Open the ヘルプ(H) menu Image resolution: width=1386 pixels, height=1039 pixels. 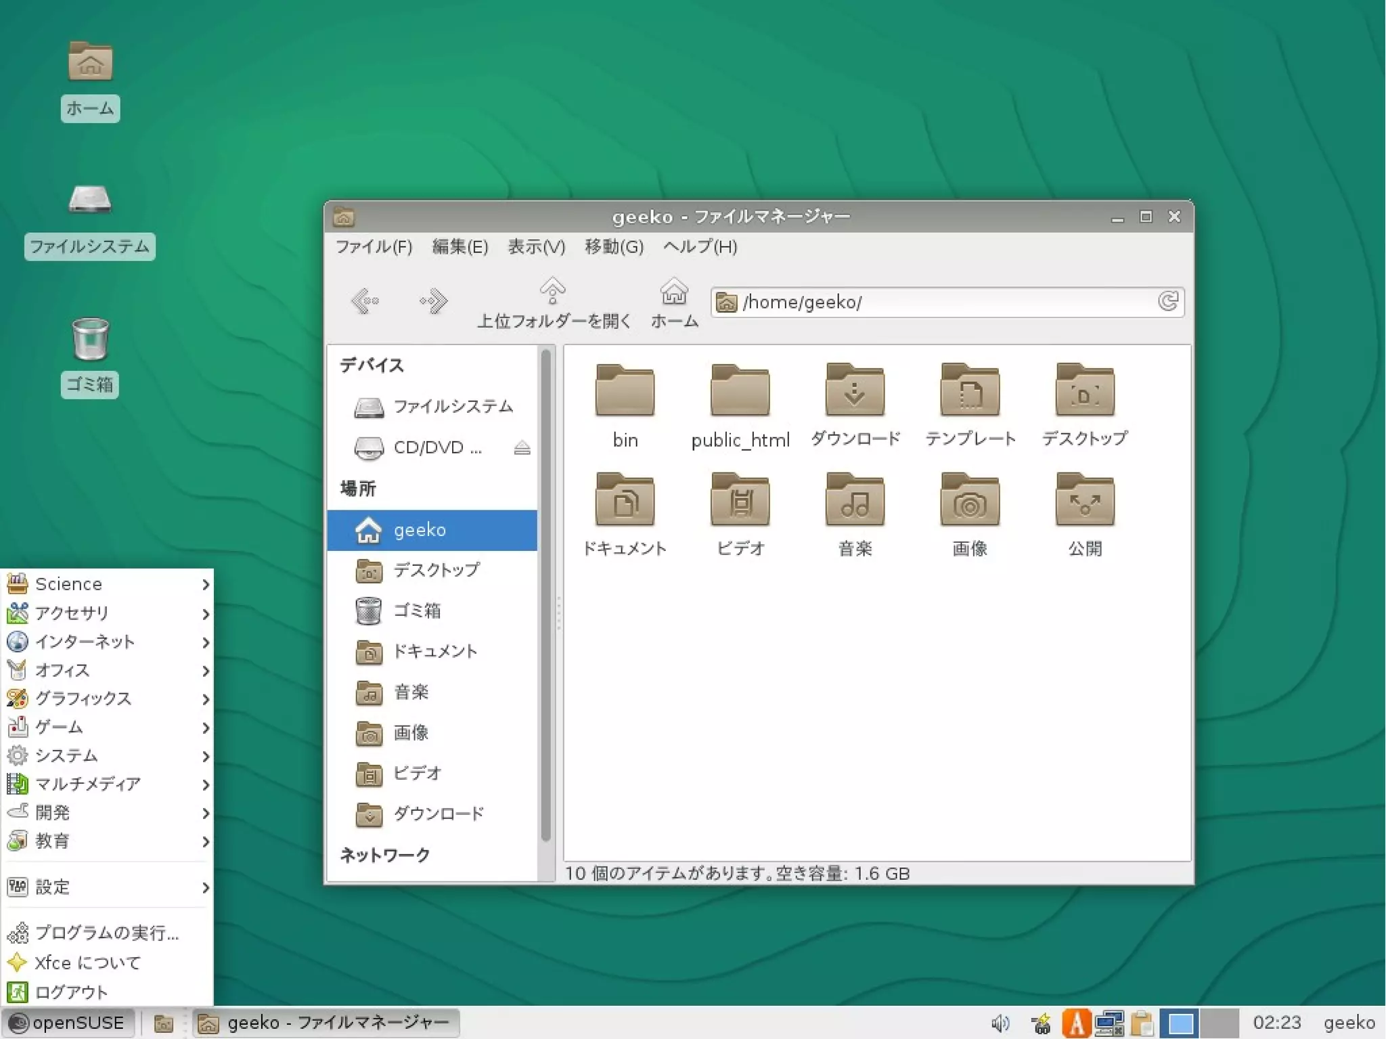(700, 246)
